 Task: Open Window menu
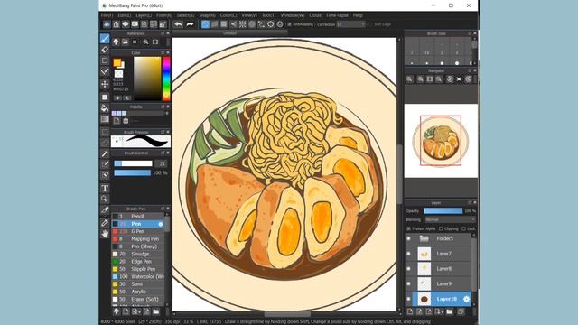(293, 15)
